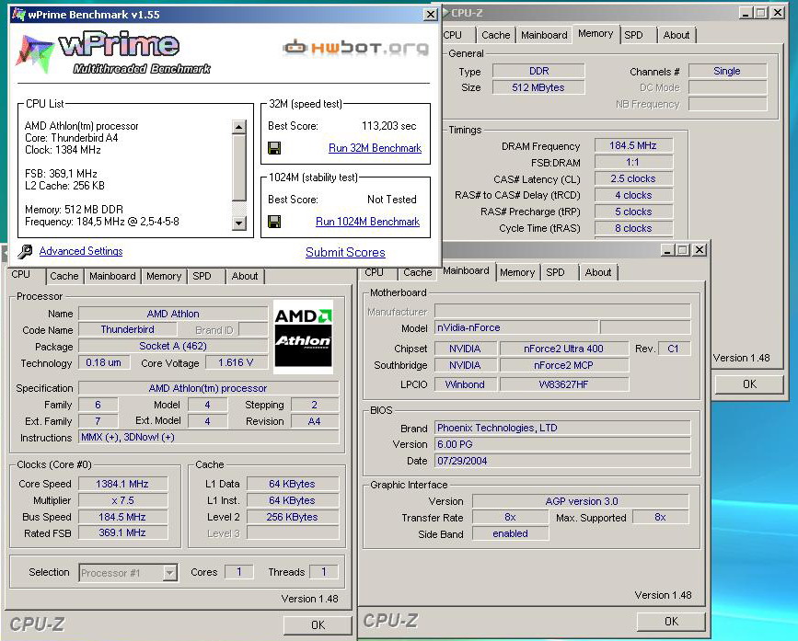The width and height of the screenshot is (798, 641).
Task: Click the Instructions field MMX (+), 3DNow! (+)
Action: tap(209, 437)
